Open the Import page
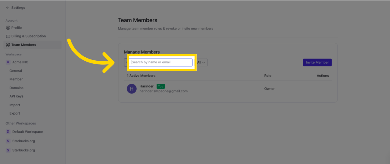This screenshot has width=390, height=164. [x=15, y=105]
